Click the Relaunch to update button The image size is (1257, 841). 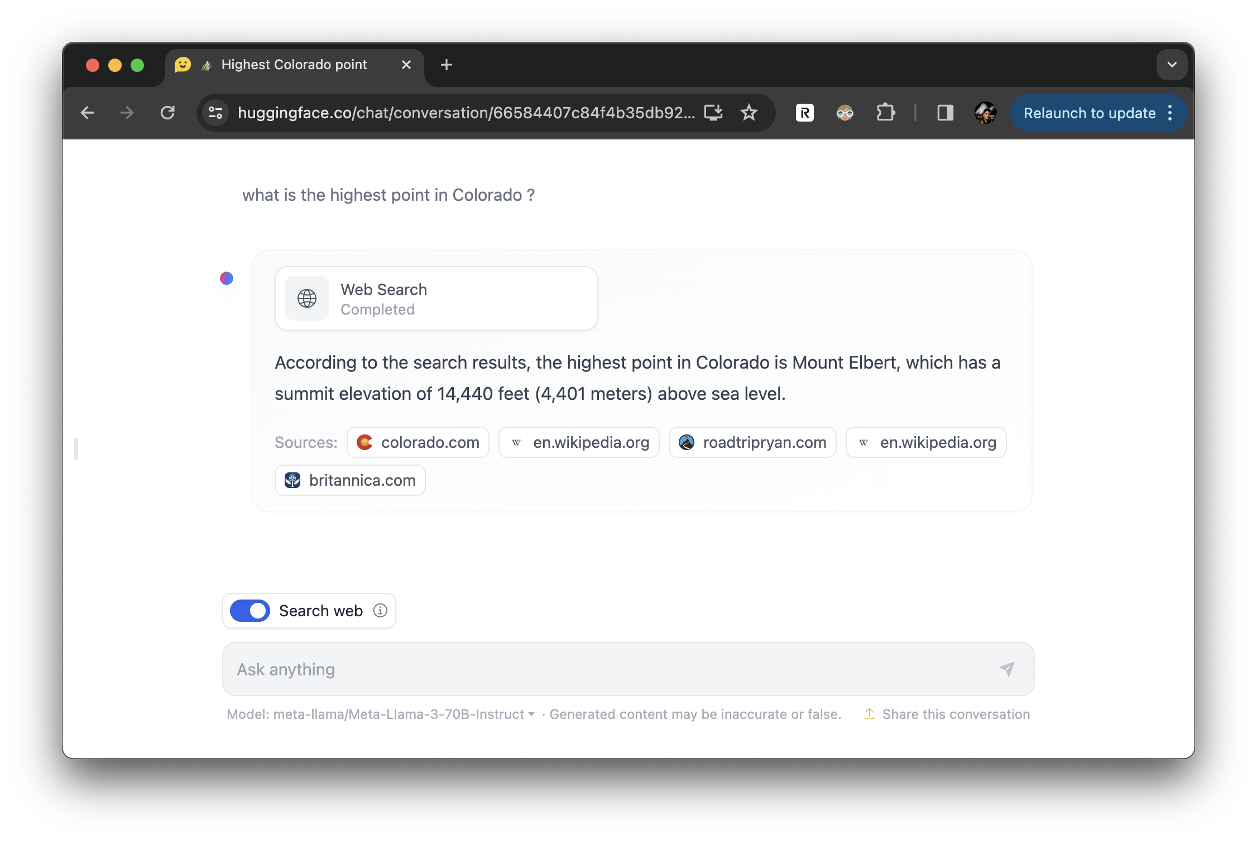coord(1089,113)
